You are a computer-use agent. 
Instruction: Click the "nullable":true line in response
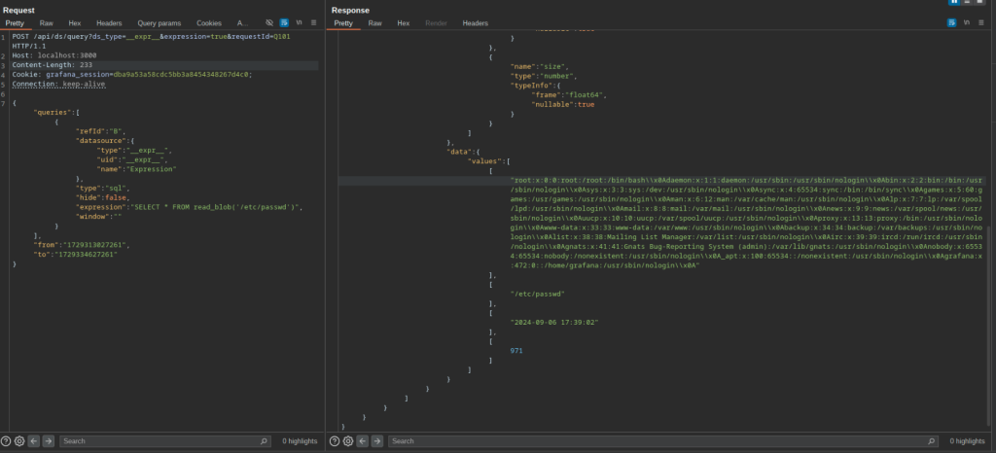coord(563,105)
